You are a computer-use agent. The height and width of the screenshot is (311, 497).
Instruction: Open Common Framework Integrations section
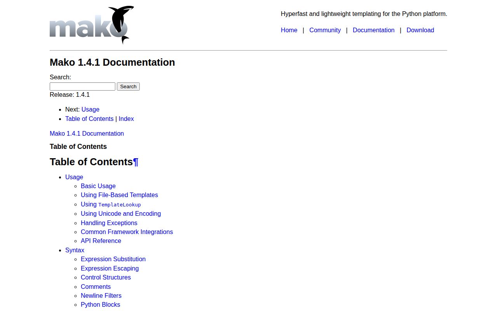[127, 232]
